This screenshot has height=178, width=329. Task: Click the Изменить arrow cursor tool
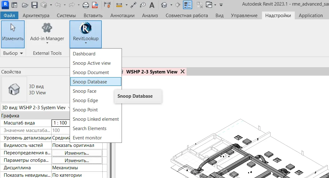(x=13, y=34)
